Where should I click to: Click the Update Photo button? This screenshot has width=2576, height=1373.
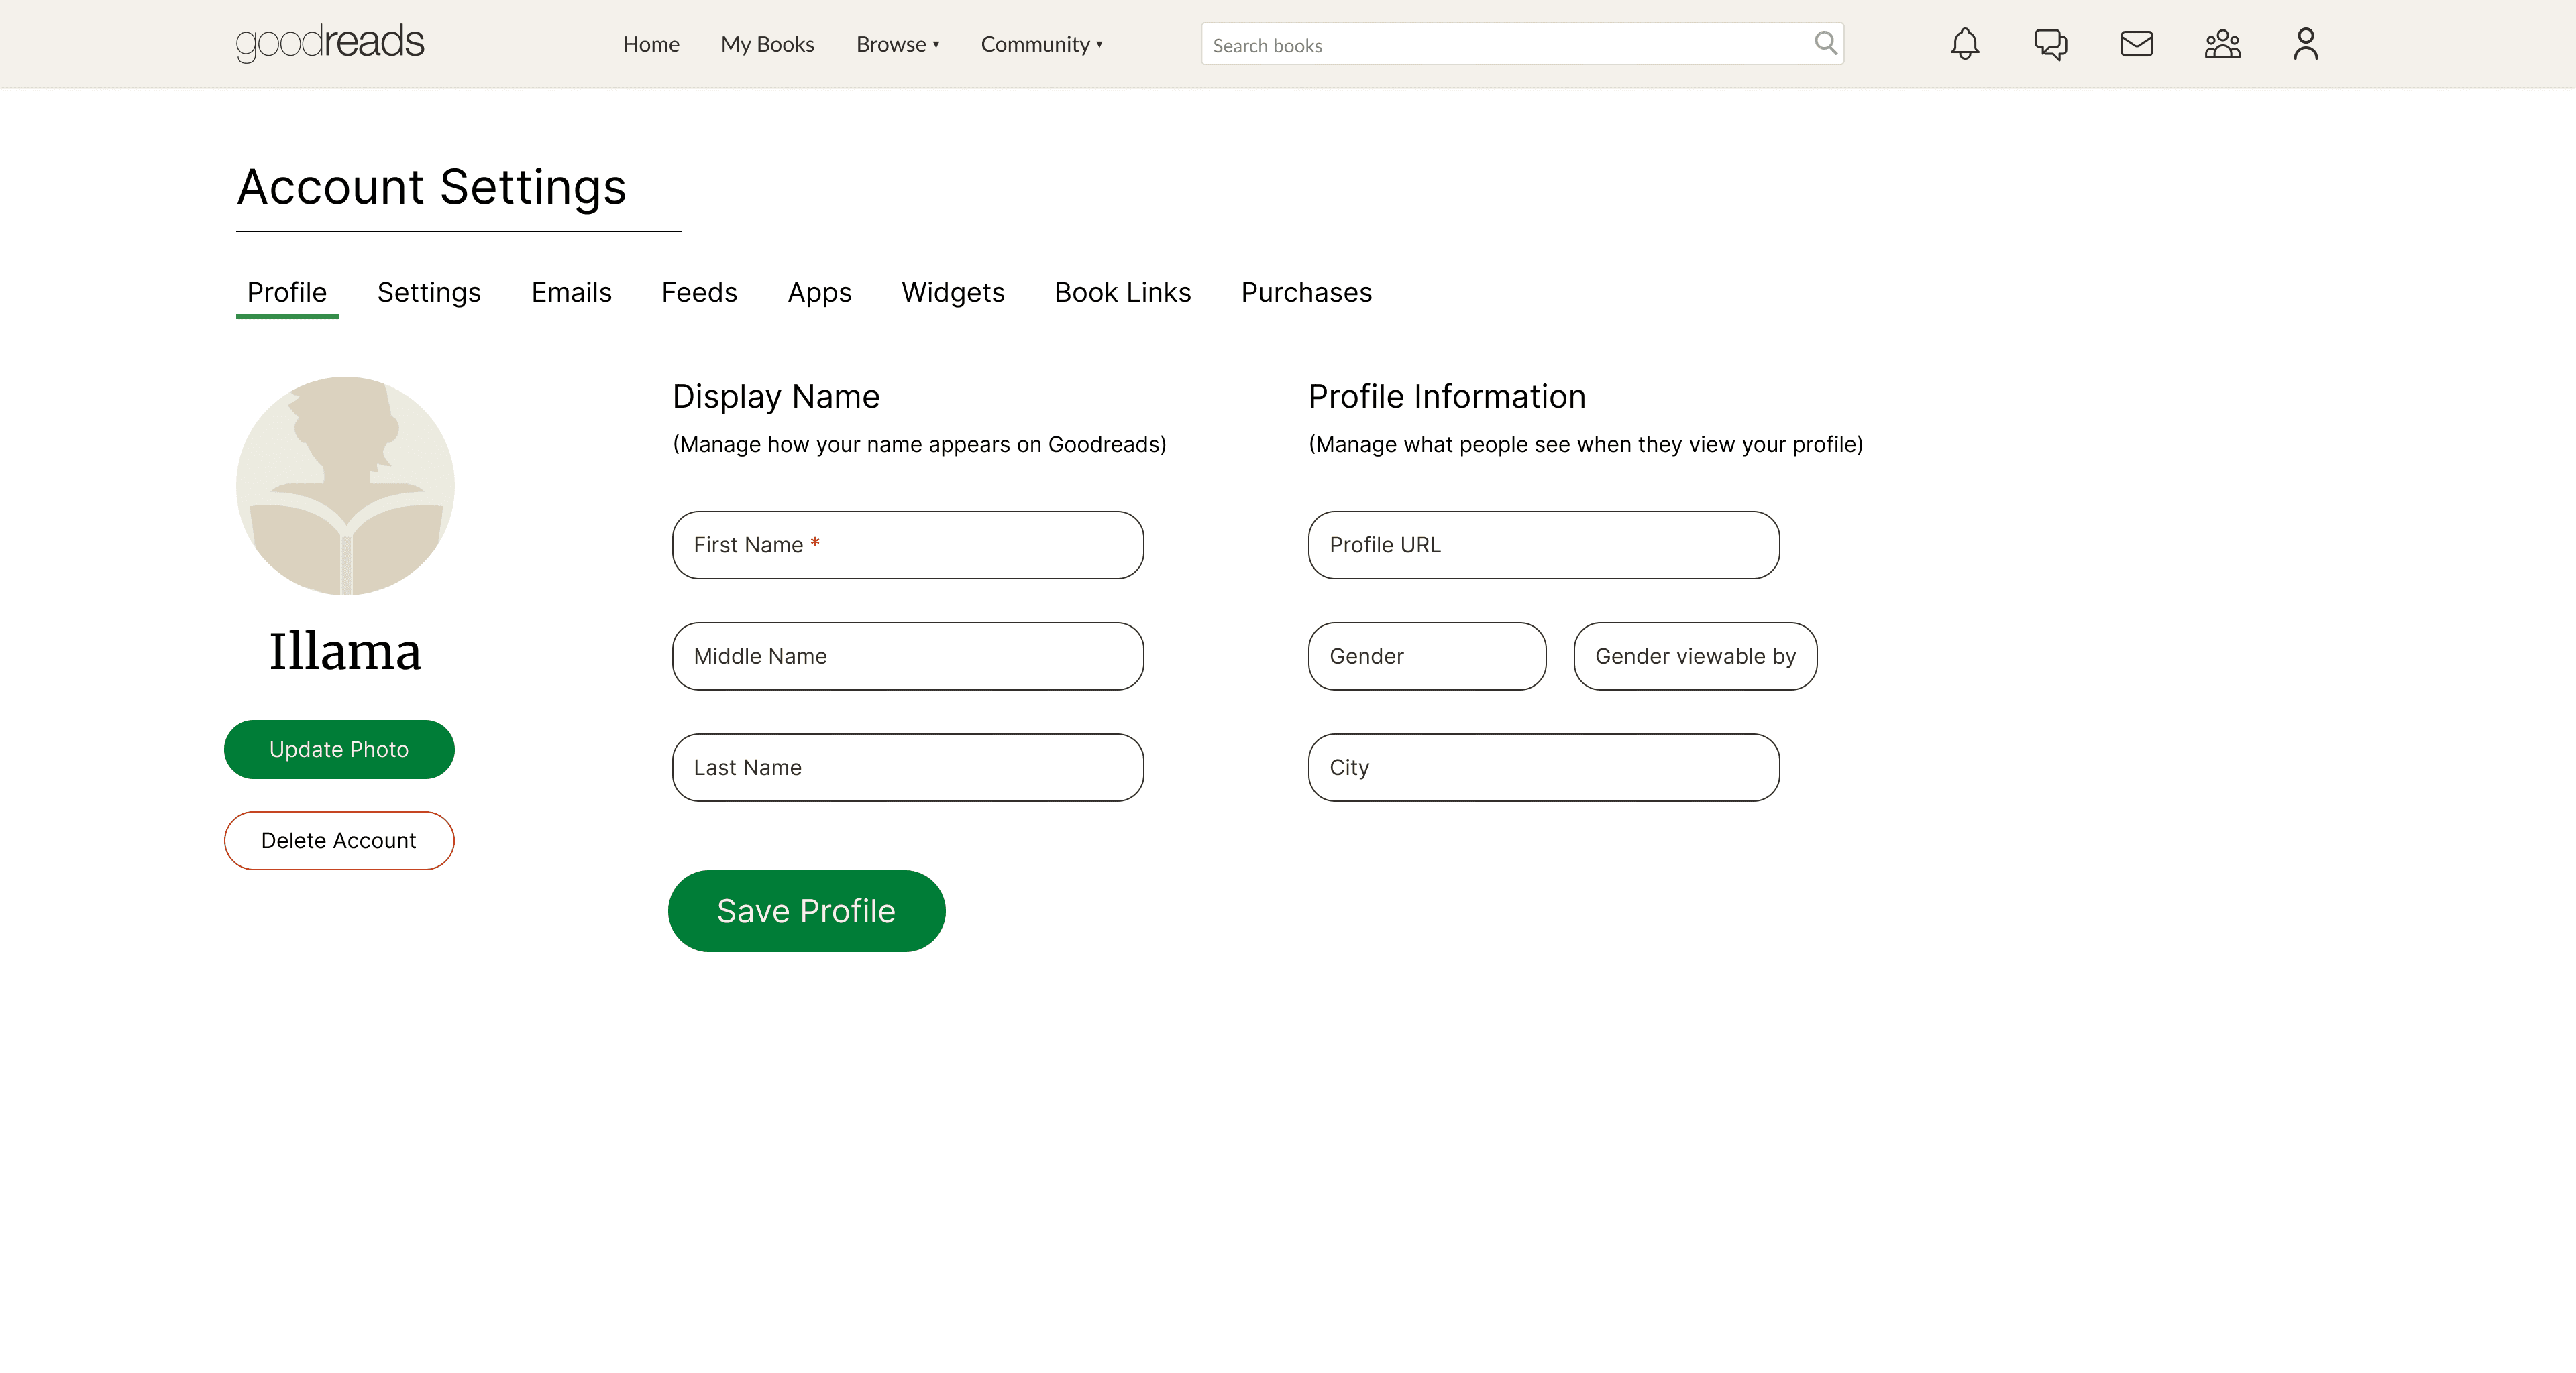click(339, 750)
